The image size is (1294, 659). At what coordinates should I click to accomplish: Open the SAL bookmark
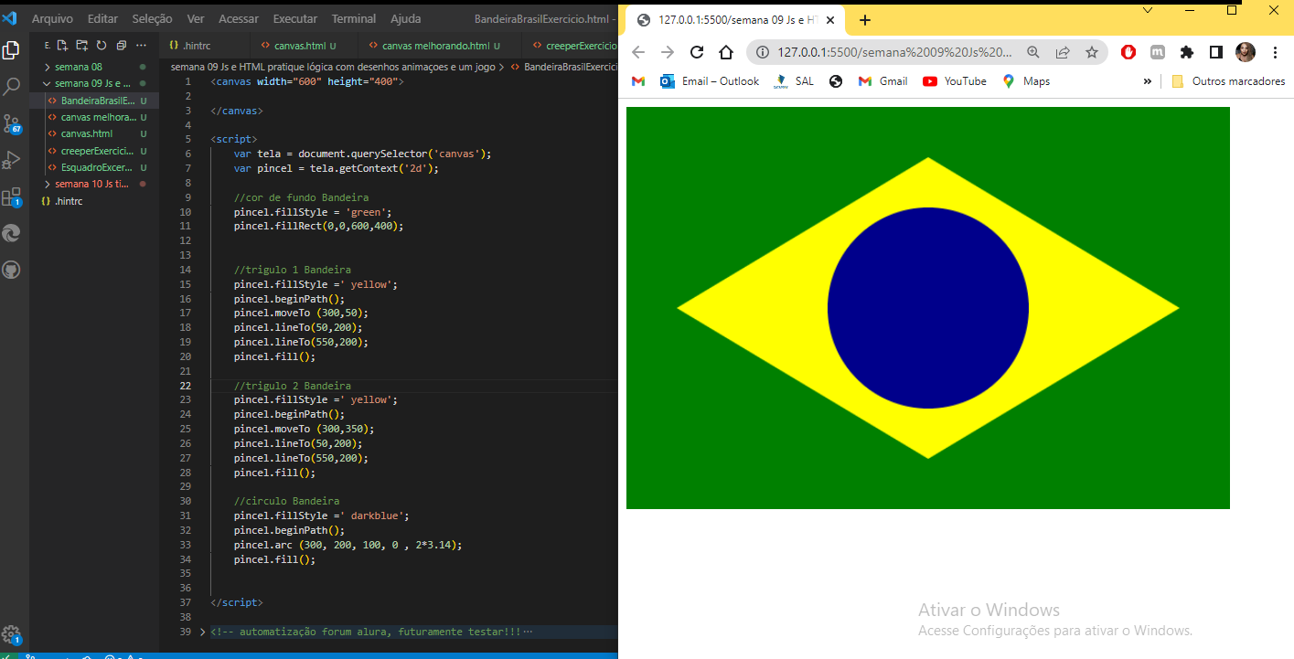[x=794, y=81]
